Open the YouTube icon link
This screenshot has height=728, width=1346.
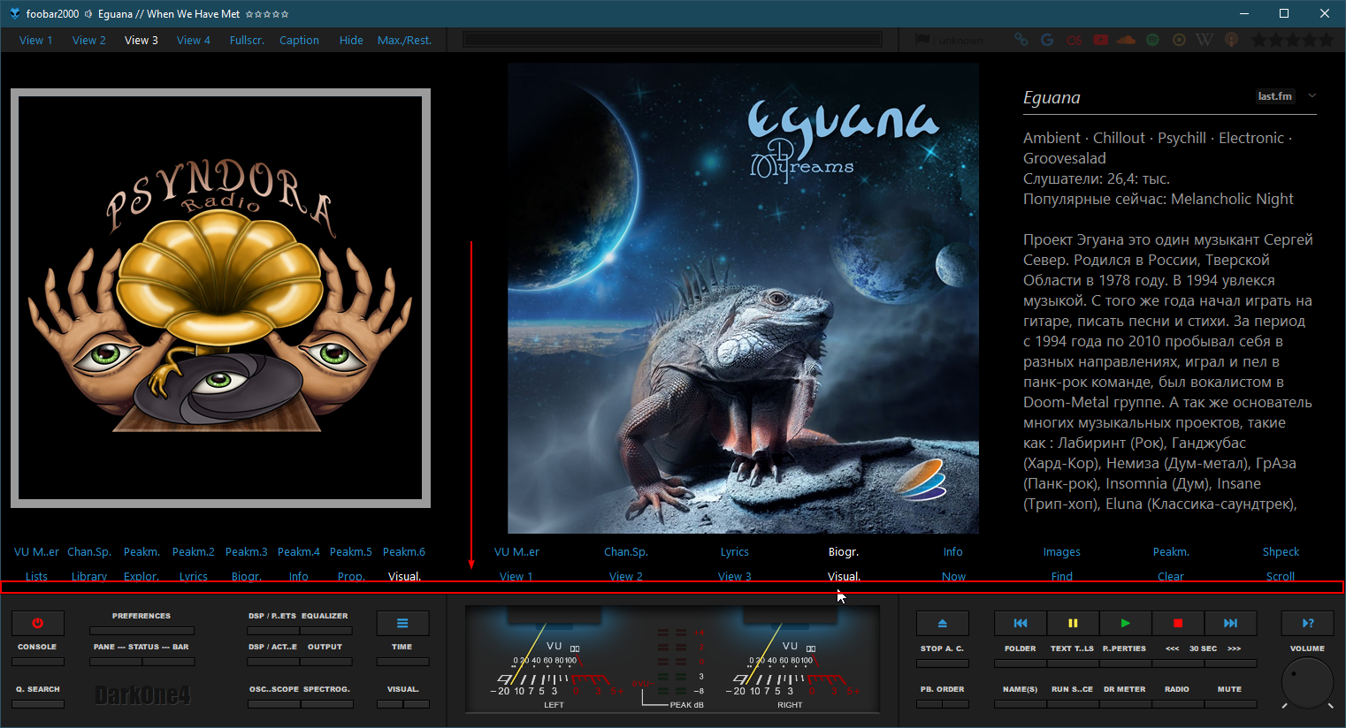pos(1100,40)
